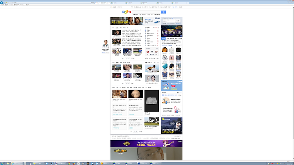
Task: Open the dark game ad above shopping
Action: point(171,31)
